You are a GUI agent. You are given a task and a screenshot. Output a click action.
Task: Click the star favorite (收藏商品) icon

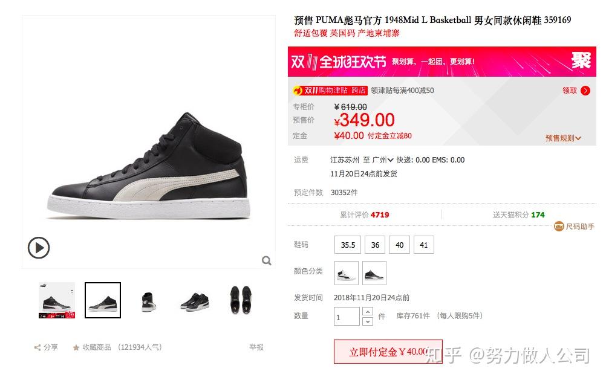click(76, 347)
